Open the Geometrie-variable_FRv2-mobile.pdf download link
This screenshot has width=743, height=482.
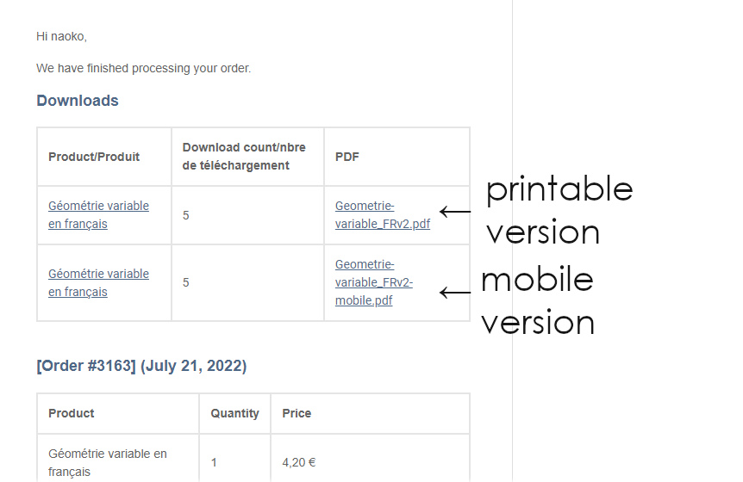(373, 282)
